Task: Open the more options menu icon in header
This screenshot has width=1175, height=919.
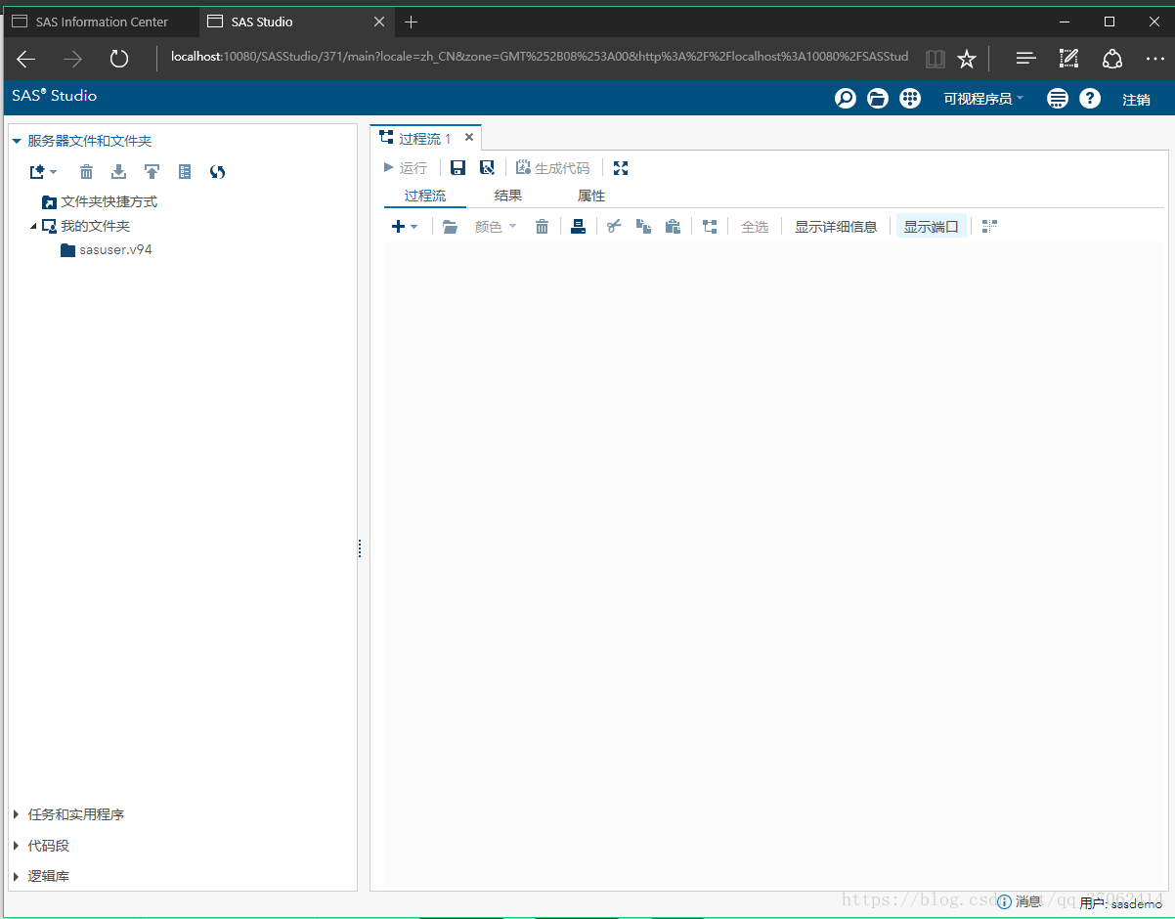Action: click(1057, 99)
